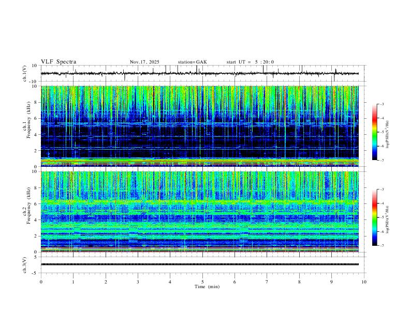Image resolution: width=410 pixels, height=316 pixels.
Task: Click the "VLF Spectra" plot title
Action: coord(58,62)
